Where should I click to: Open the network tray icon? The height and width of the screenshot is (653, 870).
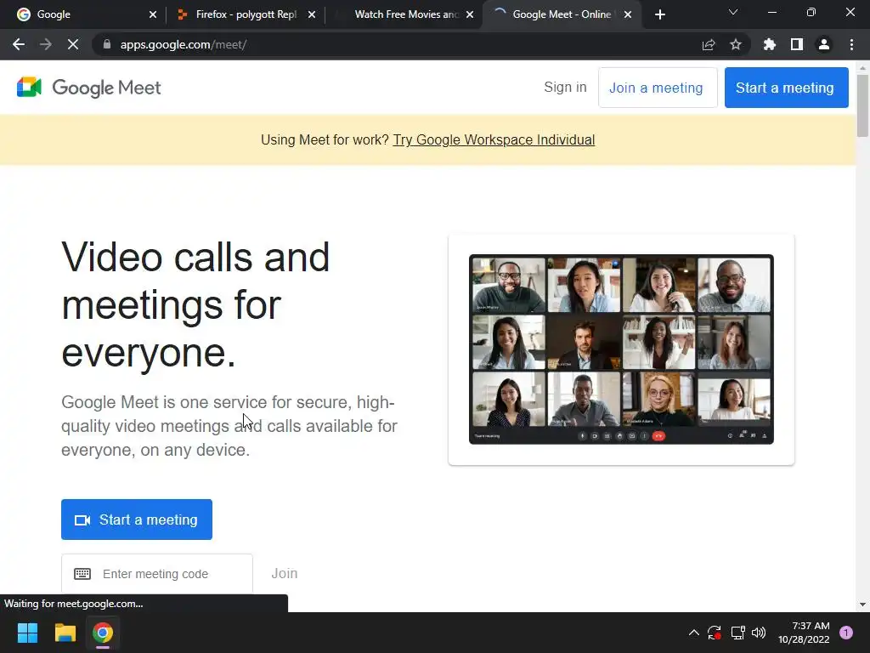click(x=737, y=633)
